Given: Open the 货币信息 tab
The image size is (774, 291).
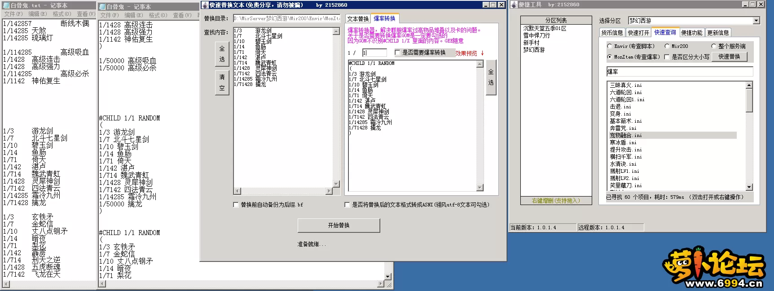Looking at the screenshot, I should click(x=612, y=33).
